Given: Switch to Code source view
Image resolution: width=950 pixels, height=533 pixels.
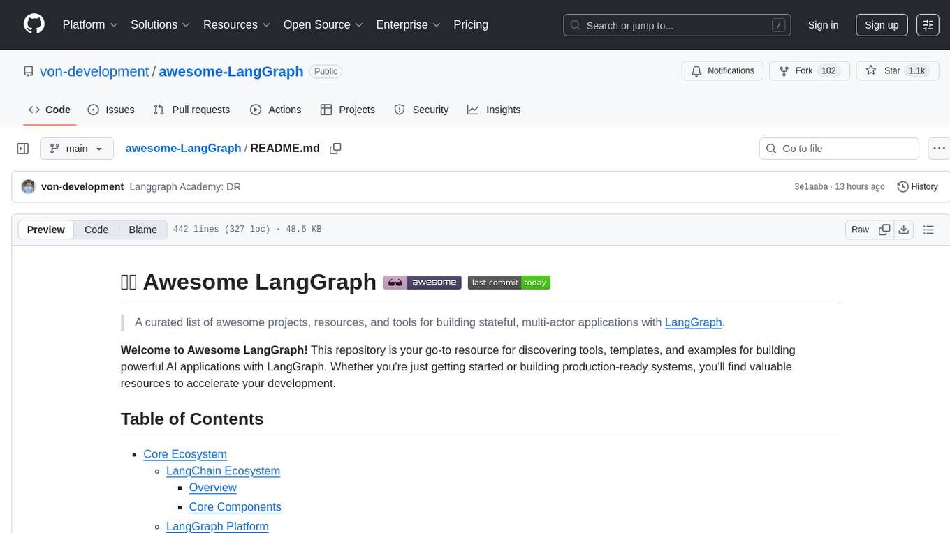Looking at the screenshot, I should click(x=96, y=230).
